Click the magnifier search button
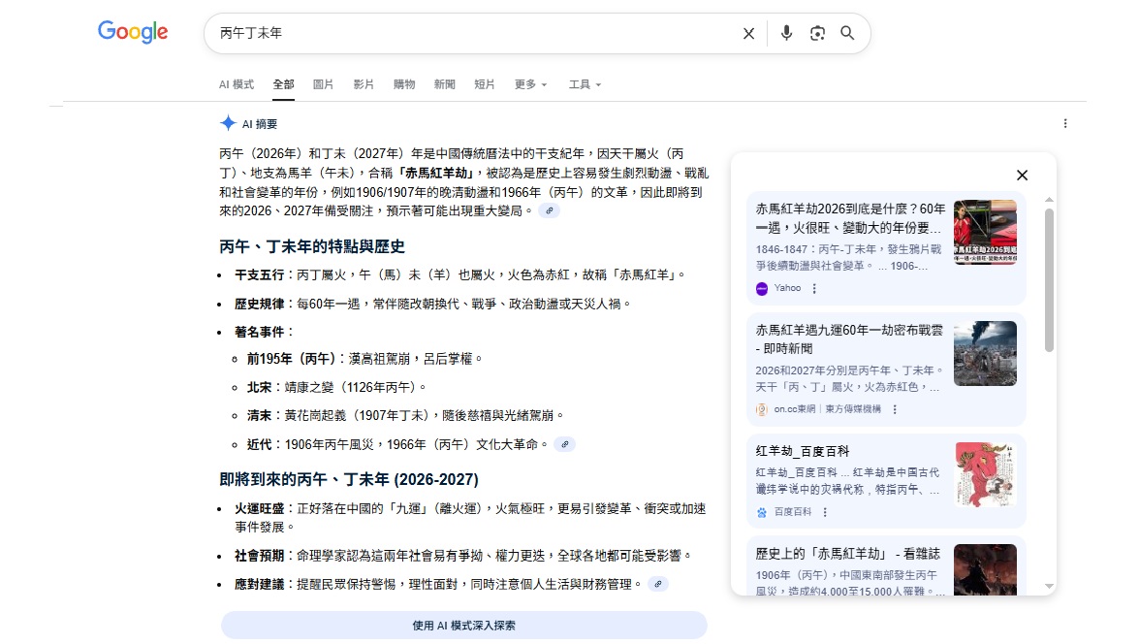 pos(847,34)
